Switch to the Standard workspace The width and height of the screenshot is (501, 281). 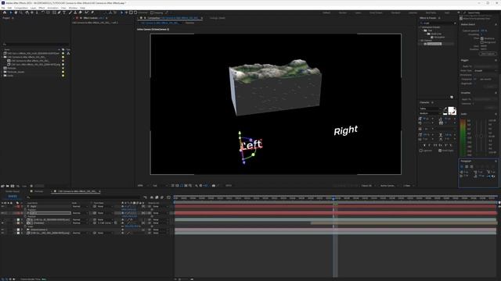[x=395, y=12]
